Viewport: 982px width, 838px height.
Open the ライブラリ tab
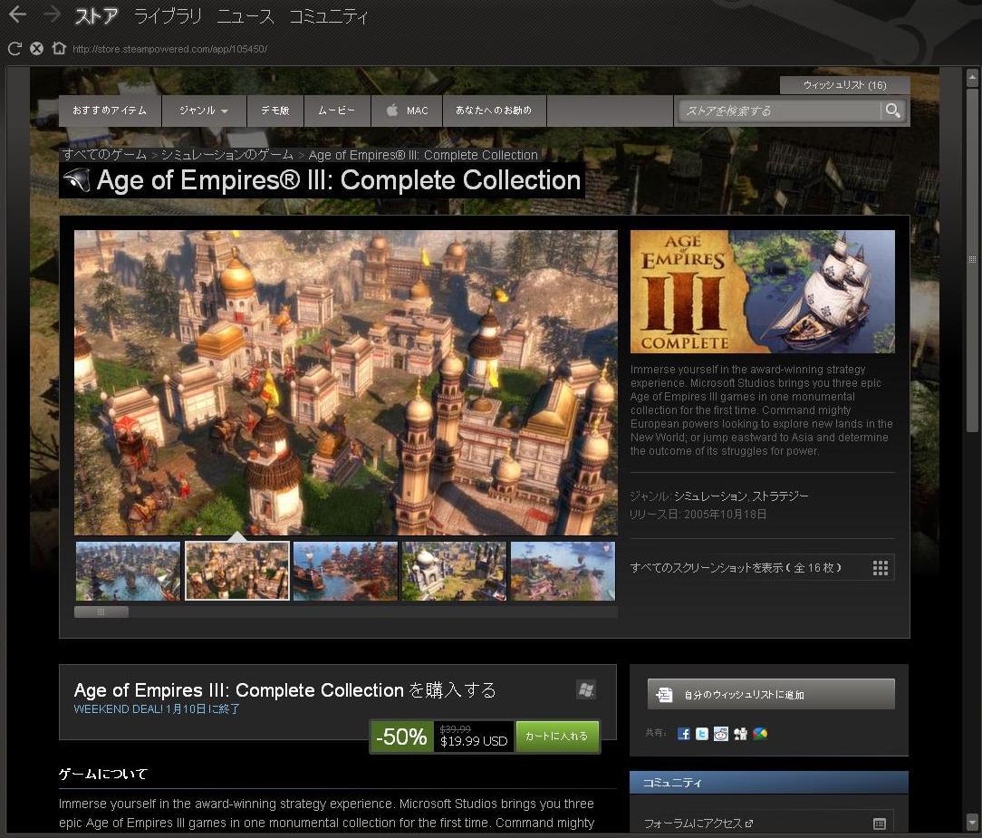168,16
